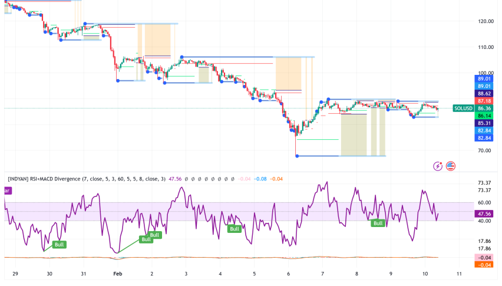The image size is (502, 286).
Task: Click the Bull label between dates 8 and 9
Action: [377, 223]
